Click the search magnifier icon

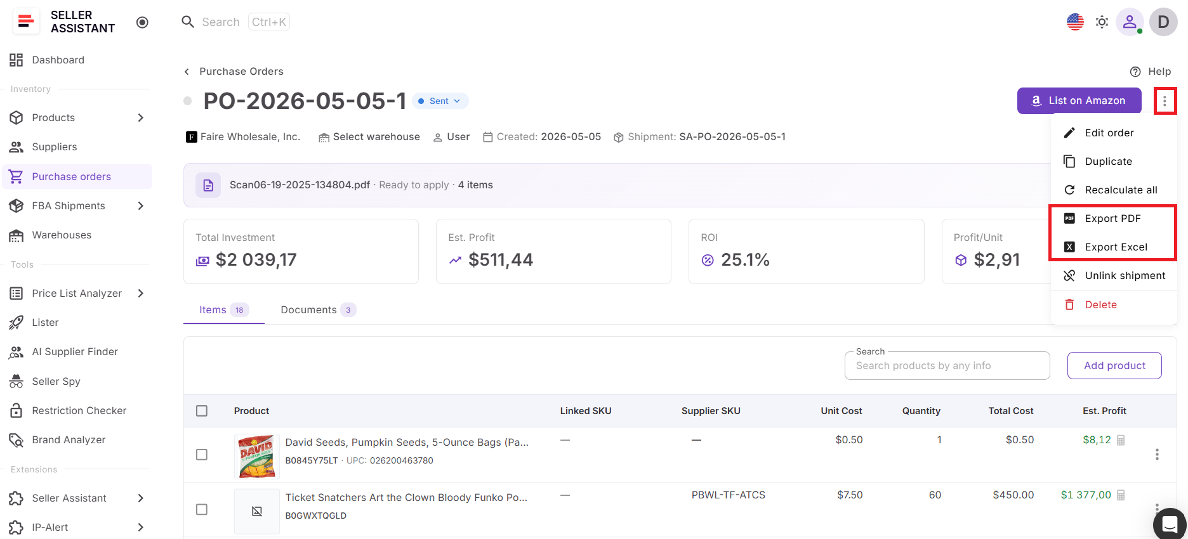188,22
